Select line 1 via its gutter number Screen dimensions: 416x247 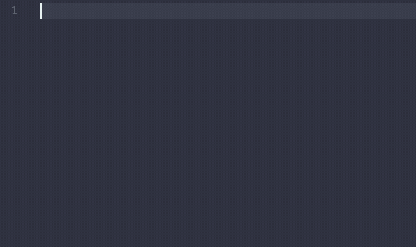pyautogui.click(x=14, y=11)
